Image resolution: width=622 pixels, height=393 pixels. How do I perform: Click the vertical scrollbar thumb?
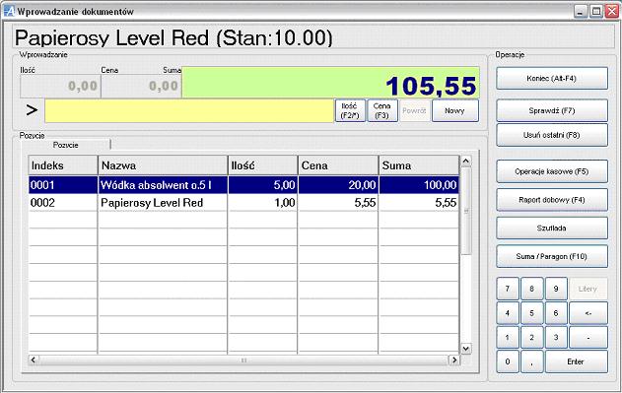[x=465, y=211]
